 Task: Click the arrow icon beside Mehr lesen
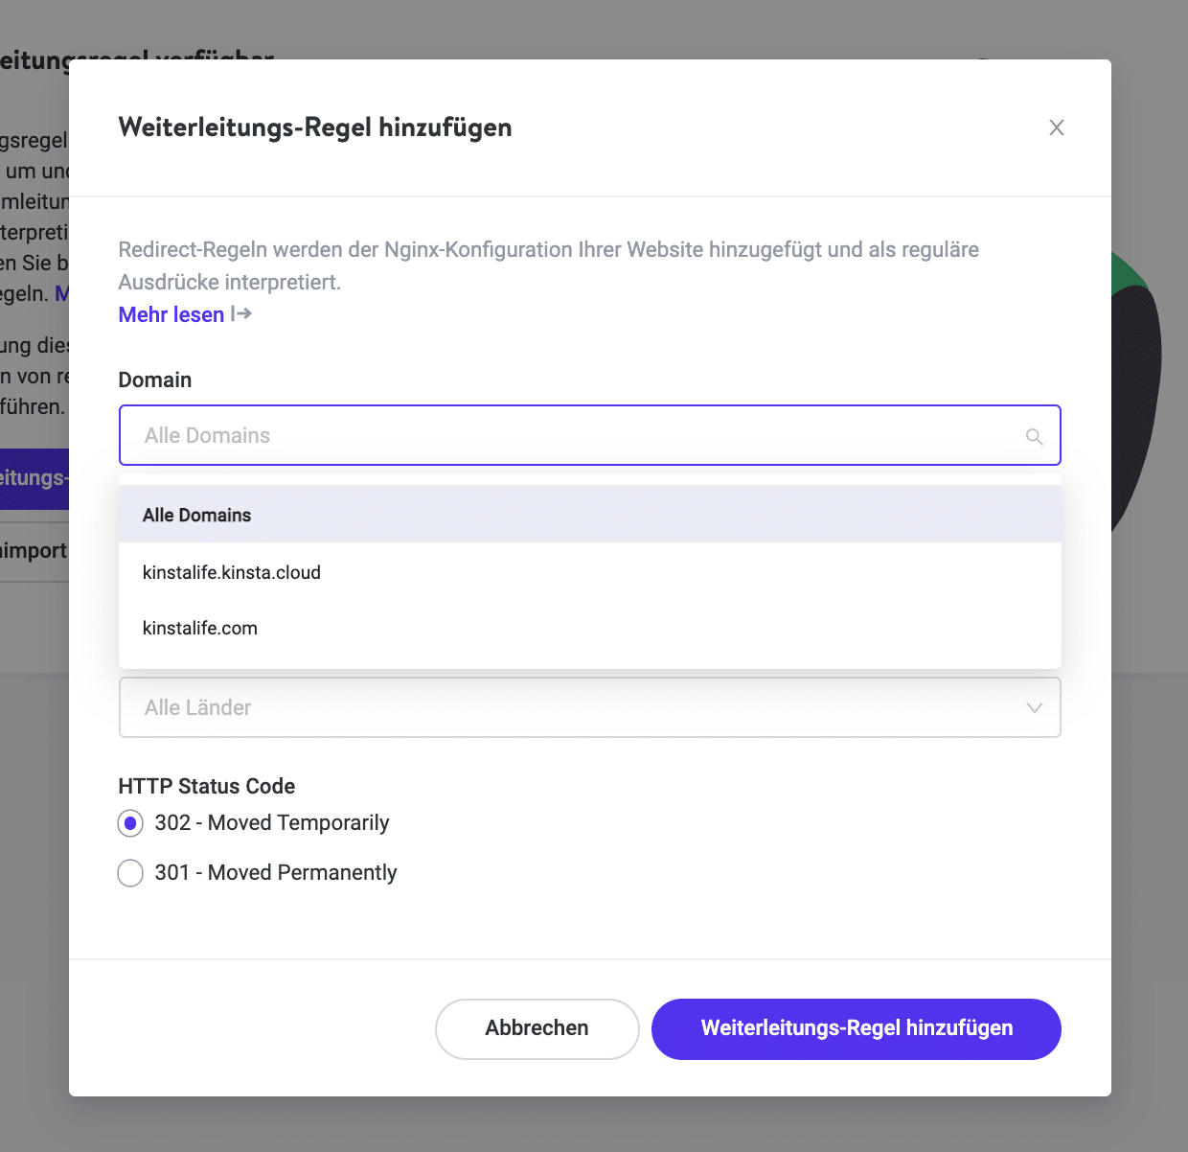click(240, 314)
